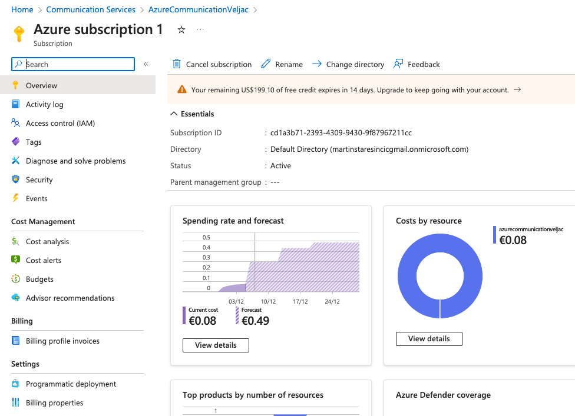Select Cost analysis under Cost Management

(x=47, y=241)
